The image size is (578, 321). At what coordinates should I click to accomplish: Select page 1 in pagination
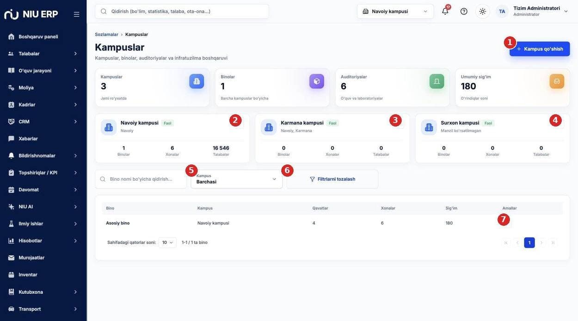(529, 242)
